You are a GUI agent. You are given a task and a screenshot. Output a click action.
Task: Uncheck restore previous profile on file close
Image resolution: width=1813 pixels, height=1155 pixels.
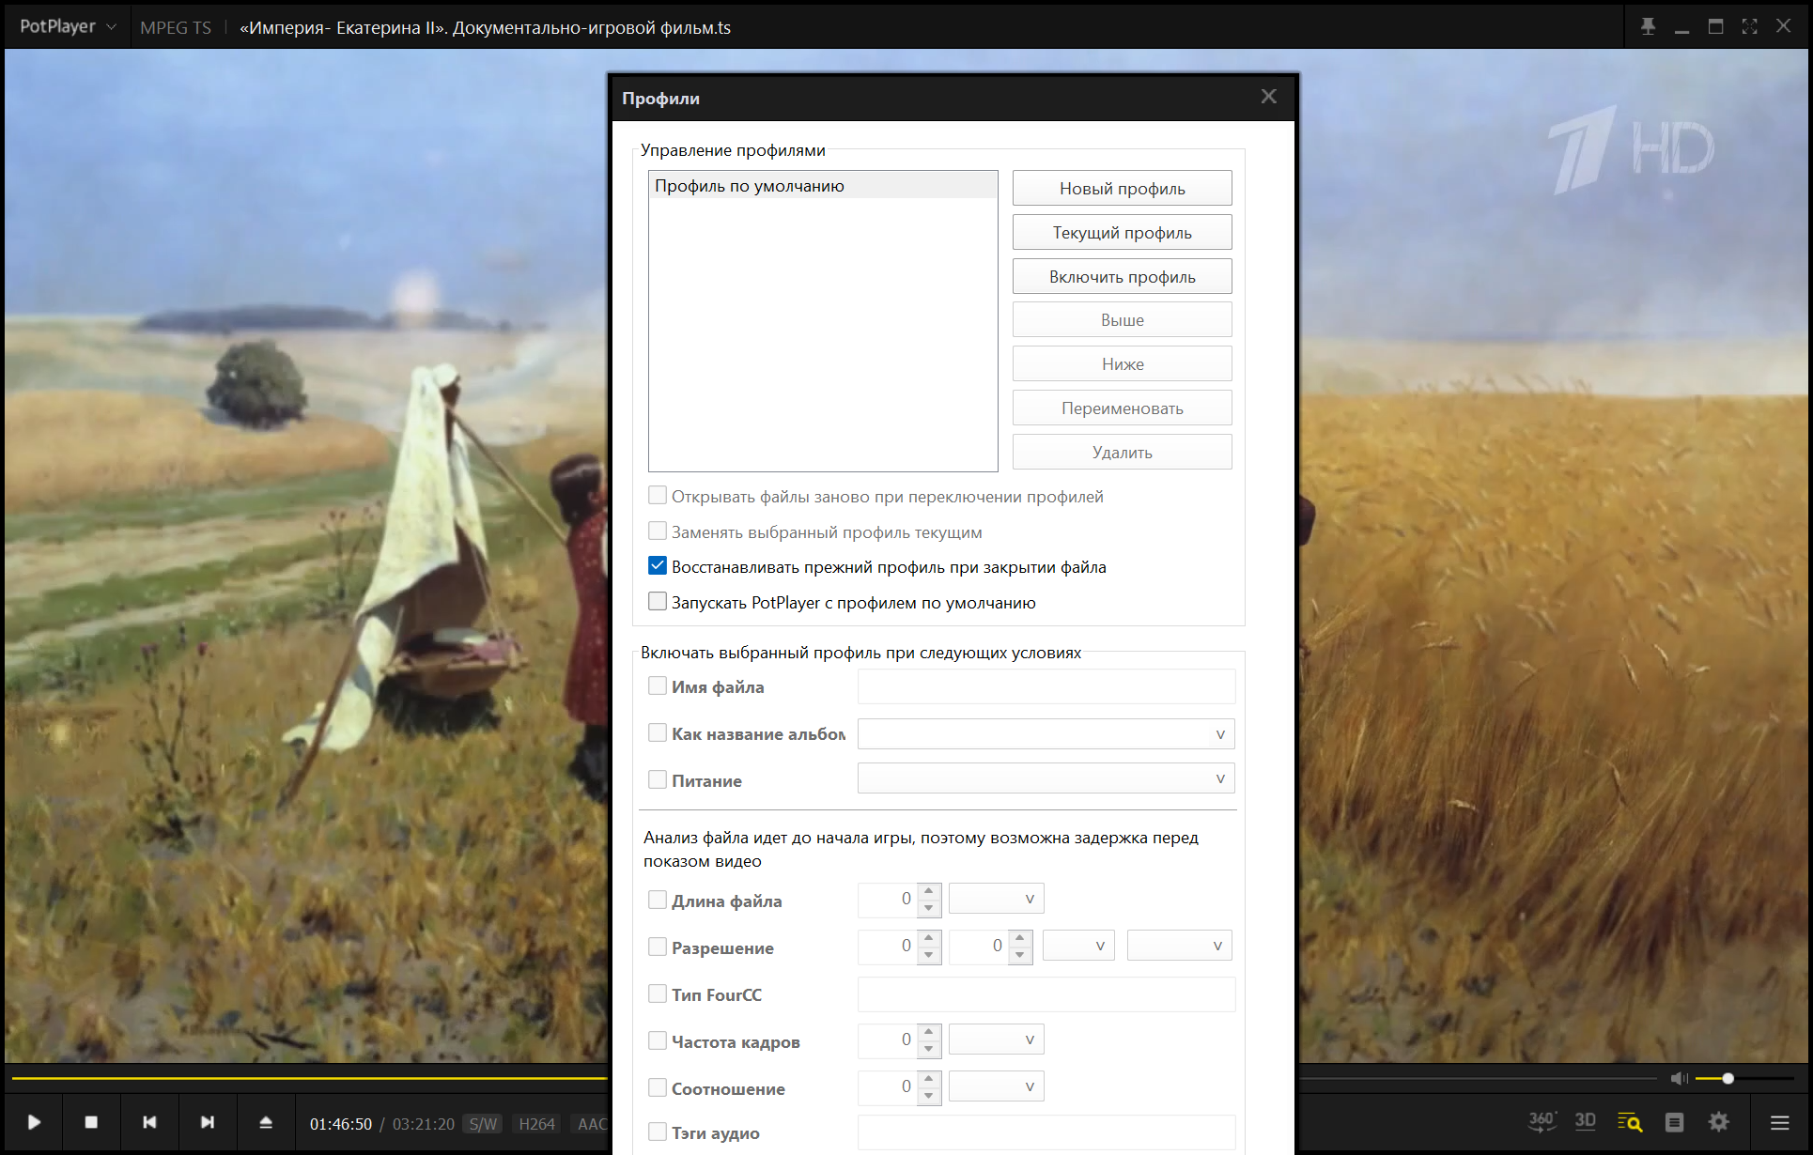click(x=658, y=566)
